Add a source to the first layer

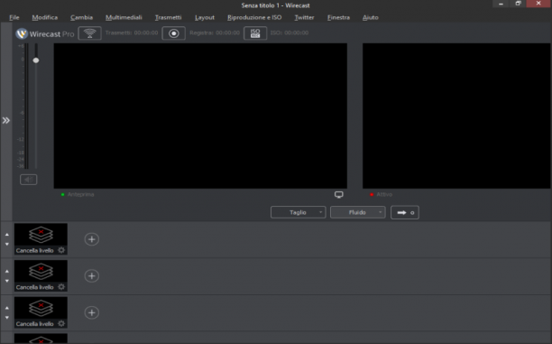point(91,239)
